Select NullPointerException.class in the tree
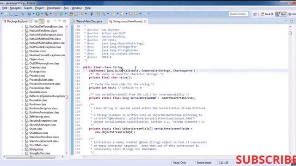The image size is (296, 166). (45, 47)
